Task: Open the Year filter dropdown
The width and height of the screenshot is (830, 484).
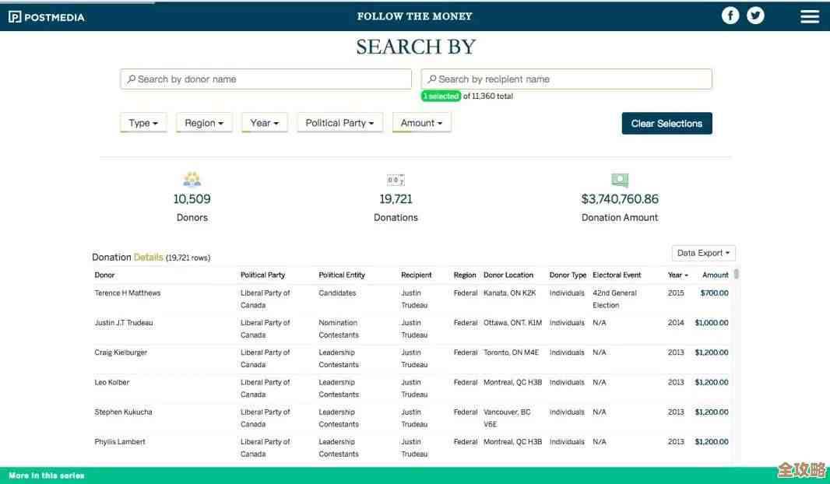Action: (265, 123)
